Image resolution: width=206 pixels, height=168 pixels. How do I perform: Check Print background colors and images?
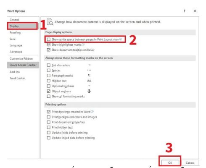click(49, 117)
